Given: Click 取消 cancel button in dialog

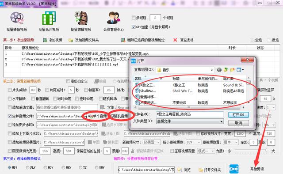Looking at the screenshot, I should (238, 123).
